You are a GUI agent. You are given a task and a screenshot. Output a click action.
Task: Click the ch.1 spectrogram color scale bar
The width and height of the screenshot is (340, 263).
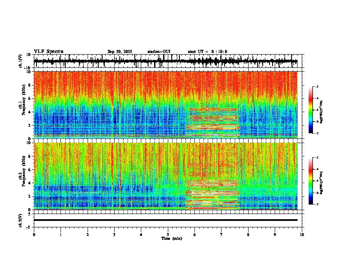click(311, 110)
